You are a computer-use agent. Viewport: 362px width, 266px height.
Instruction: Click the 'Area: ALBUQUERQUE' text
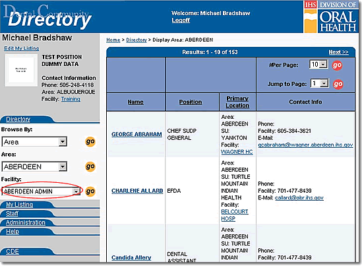click(69, 92)
